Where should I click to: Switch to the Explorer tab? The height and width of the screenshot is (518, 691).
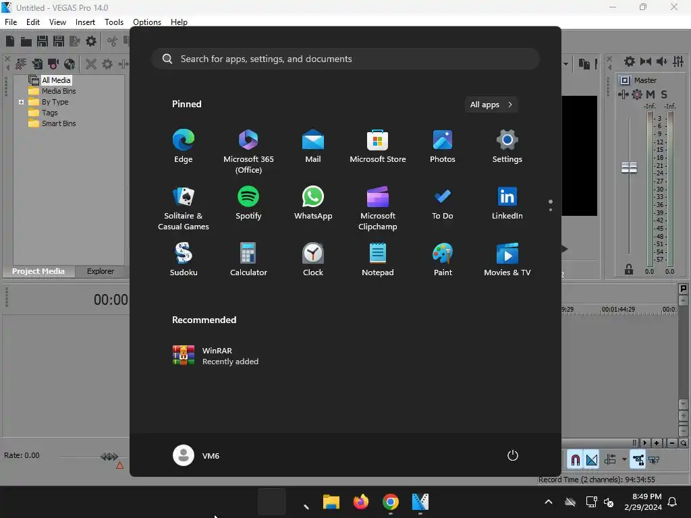click(100, 271)
